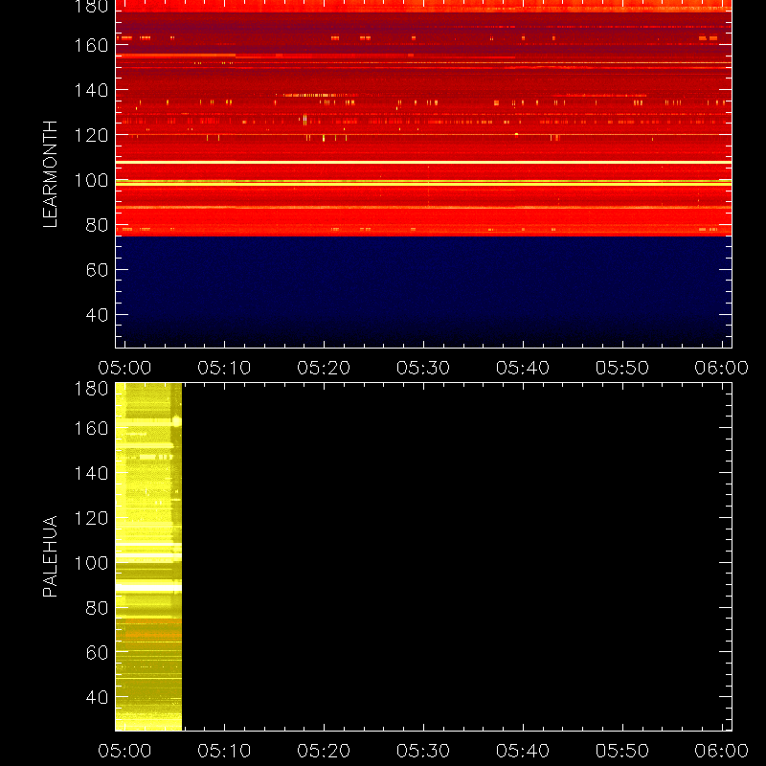Screen dimensions: 766x766
Task: Select the 60 tick label on the Palehua axis
Action: [x=97, y=652]
